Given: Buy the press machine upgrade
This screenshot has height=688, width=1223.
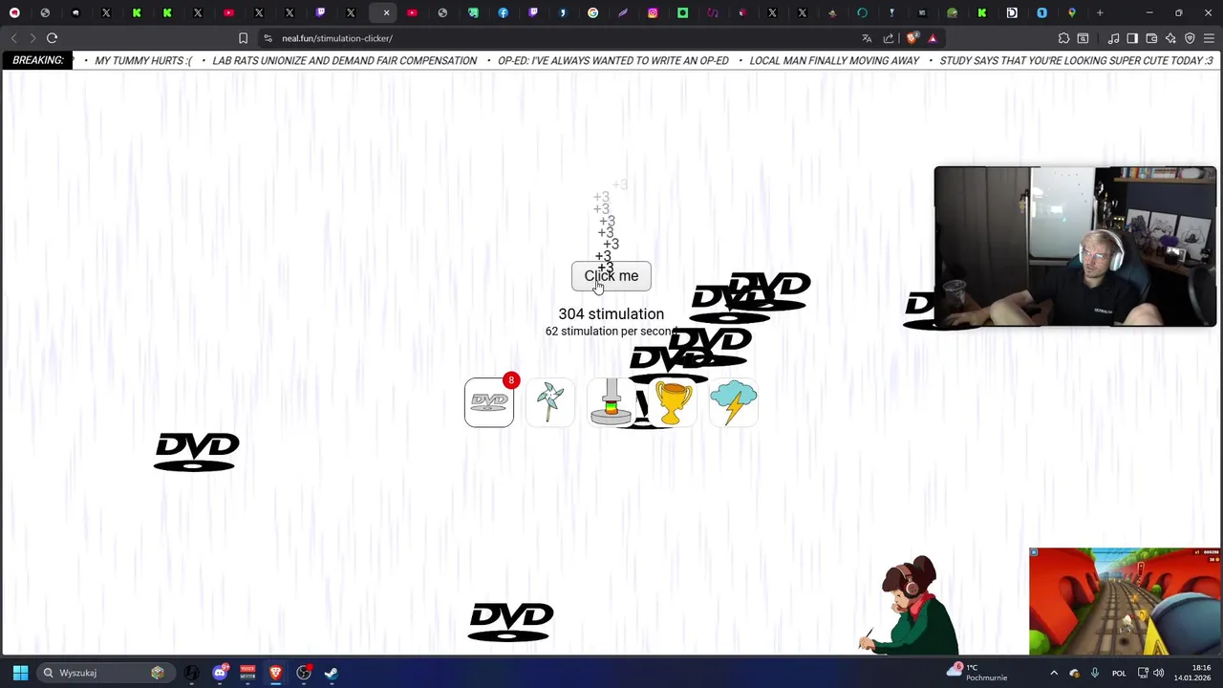Looking at the screenshot, I should click(611, 402).
